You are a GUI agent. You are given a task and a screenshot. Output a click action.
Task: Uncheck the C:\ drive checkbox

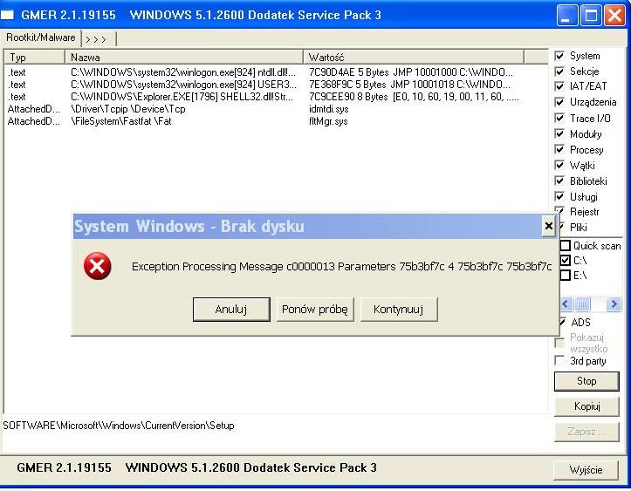pos(566,260)
